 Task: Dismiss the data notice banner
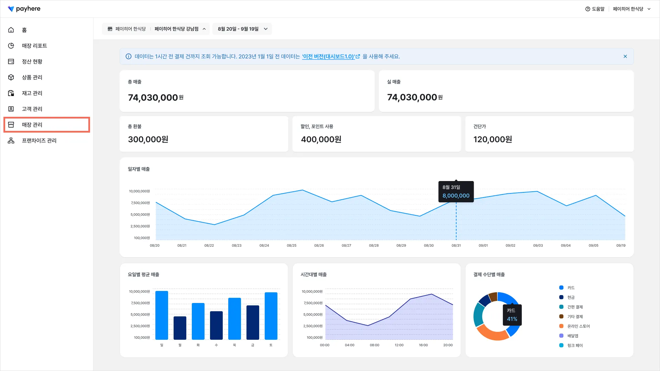625,56
